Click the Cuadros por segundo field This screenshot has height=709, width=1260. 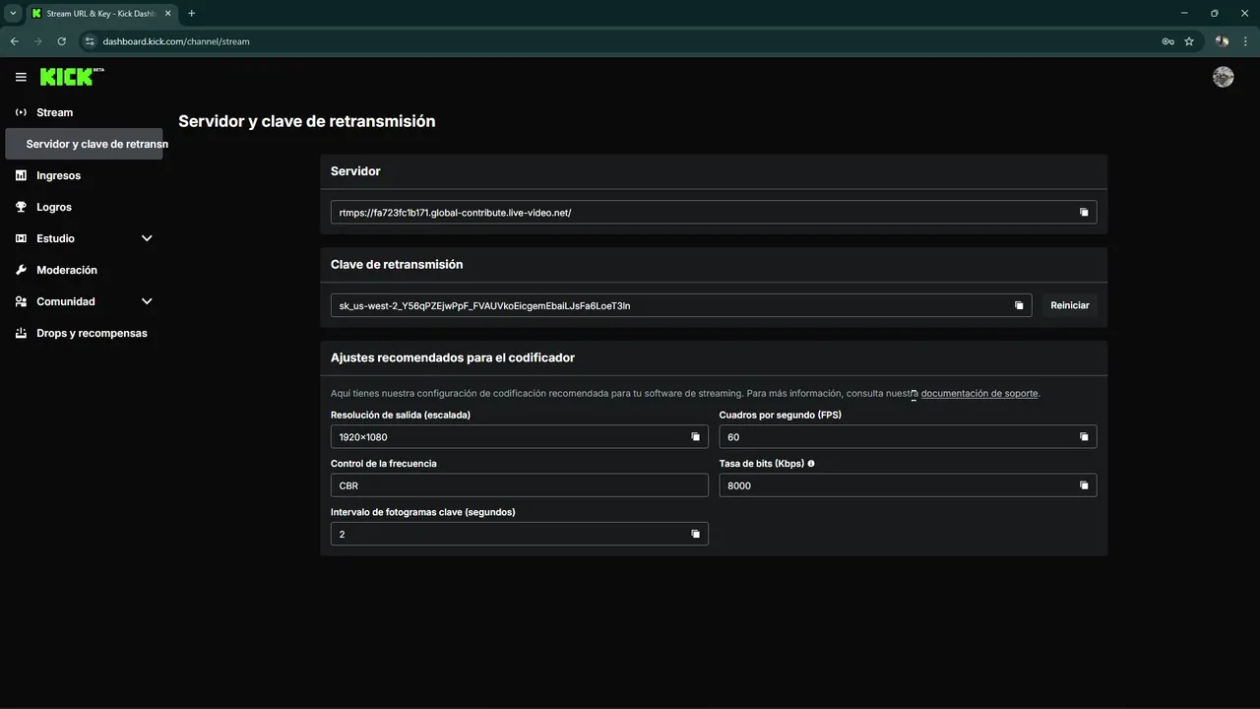tap(908, 437)
